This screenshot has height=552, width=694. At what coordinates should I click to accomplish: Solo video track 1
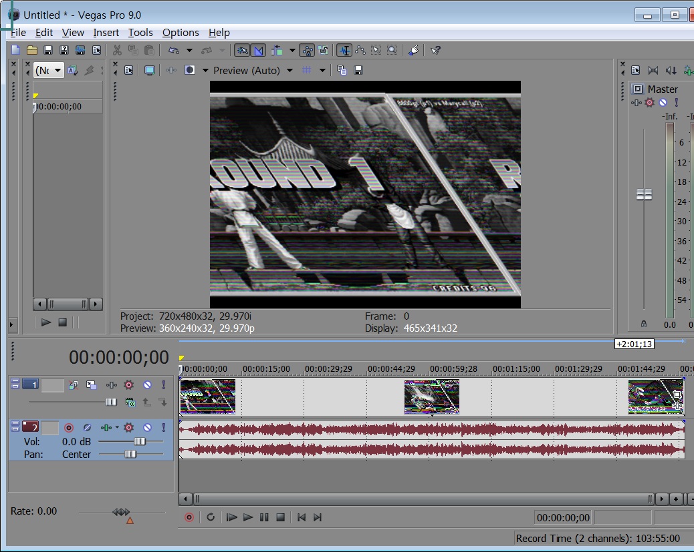click(164, 385)
